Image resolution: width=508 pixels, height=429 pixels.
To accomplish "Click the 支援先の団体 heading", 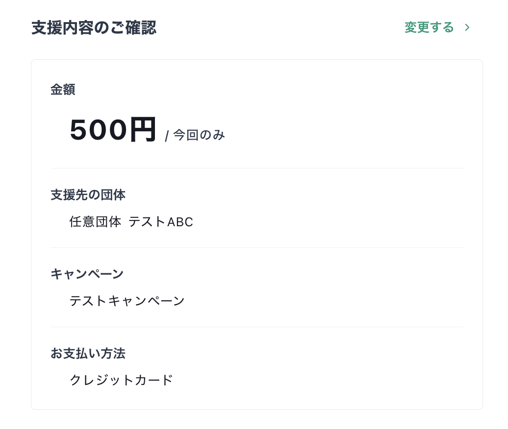I will pos(88,194).
